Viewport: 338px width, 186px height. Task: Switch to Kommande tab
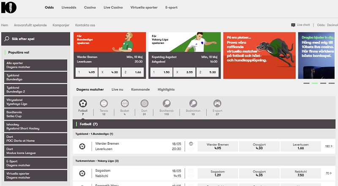pyautogui.click(x=140, y=89)
